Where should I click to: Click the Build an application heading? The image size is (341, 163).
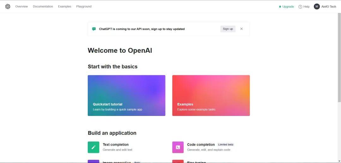pos(112,133)
